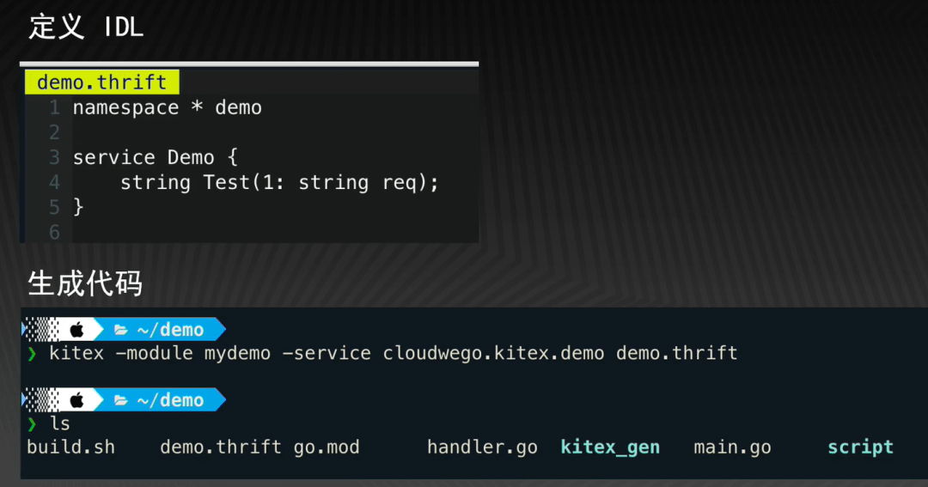The width and height of the screenshot is (928, 487).
Task: Click the folder icon in the second ~/demo prompt
Action: pos(121,400)
